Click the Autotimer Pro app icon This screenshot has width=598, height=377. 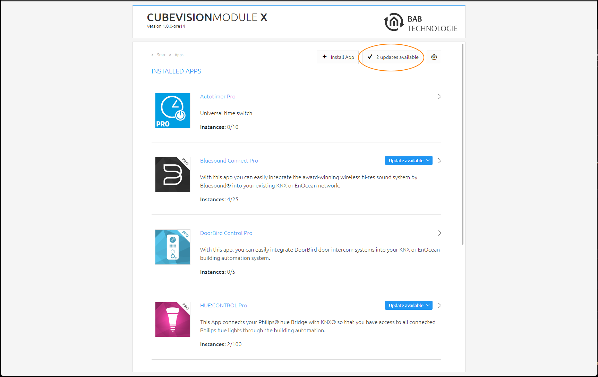(173, 111)
